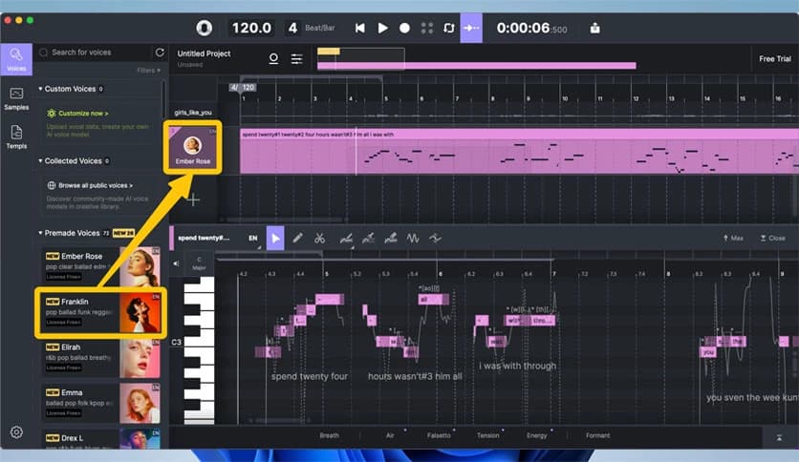Open the Samples sidebar panel

[x=16, y=98]
